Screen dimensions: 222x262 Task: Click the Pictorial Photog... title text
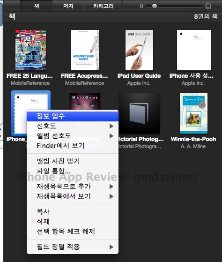(141, 139)
